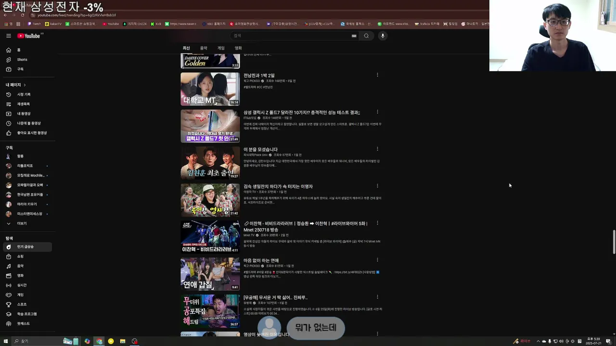The width and height of the screenshot is (616, 346).
Task: Open the on-screen keyboard in search box
Action: [354, 36]
